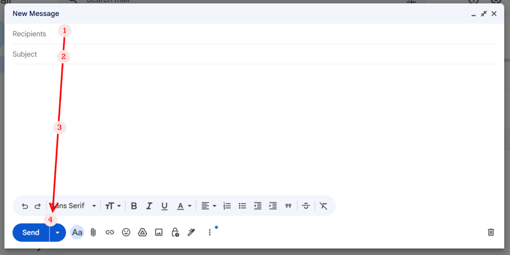510x255 pixels.
Task: Remove formatting from text
Action: 323,206
